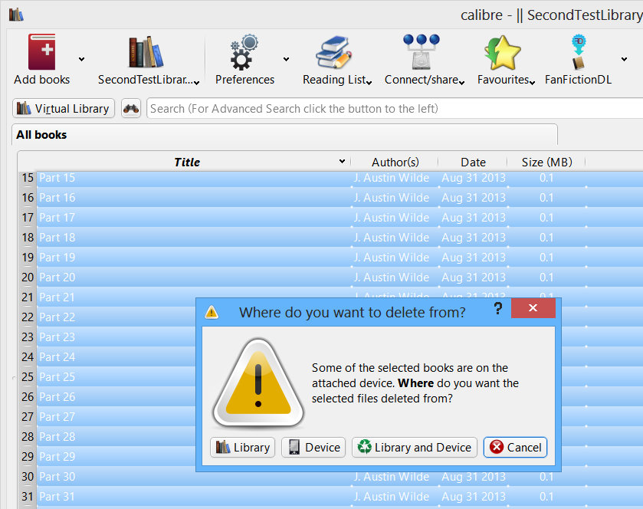643x509 pixels.
Task: Expand the SecondTestLibrary library menu arrow
Action: coord(197,83)
